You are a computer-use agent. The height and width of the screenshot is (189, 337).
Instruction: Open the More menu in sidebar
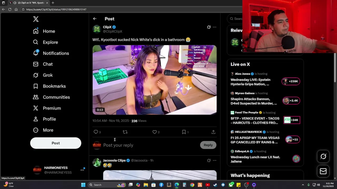pos(43,130)
